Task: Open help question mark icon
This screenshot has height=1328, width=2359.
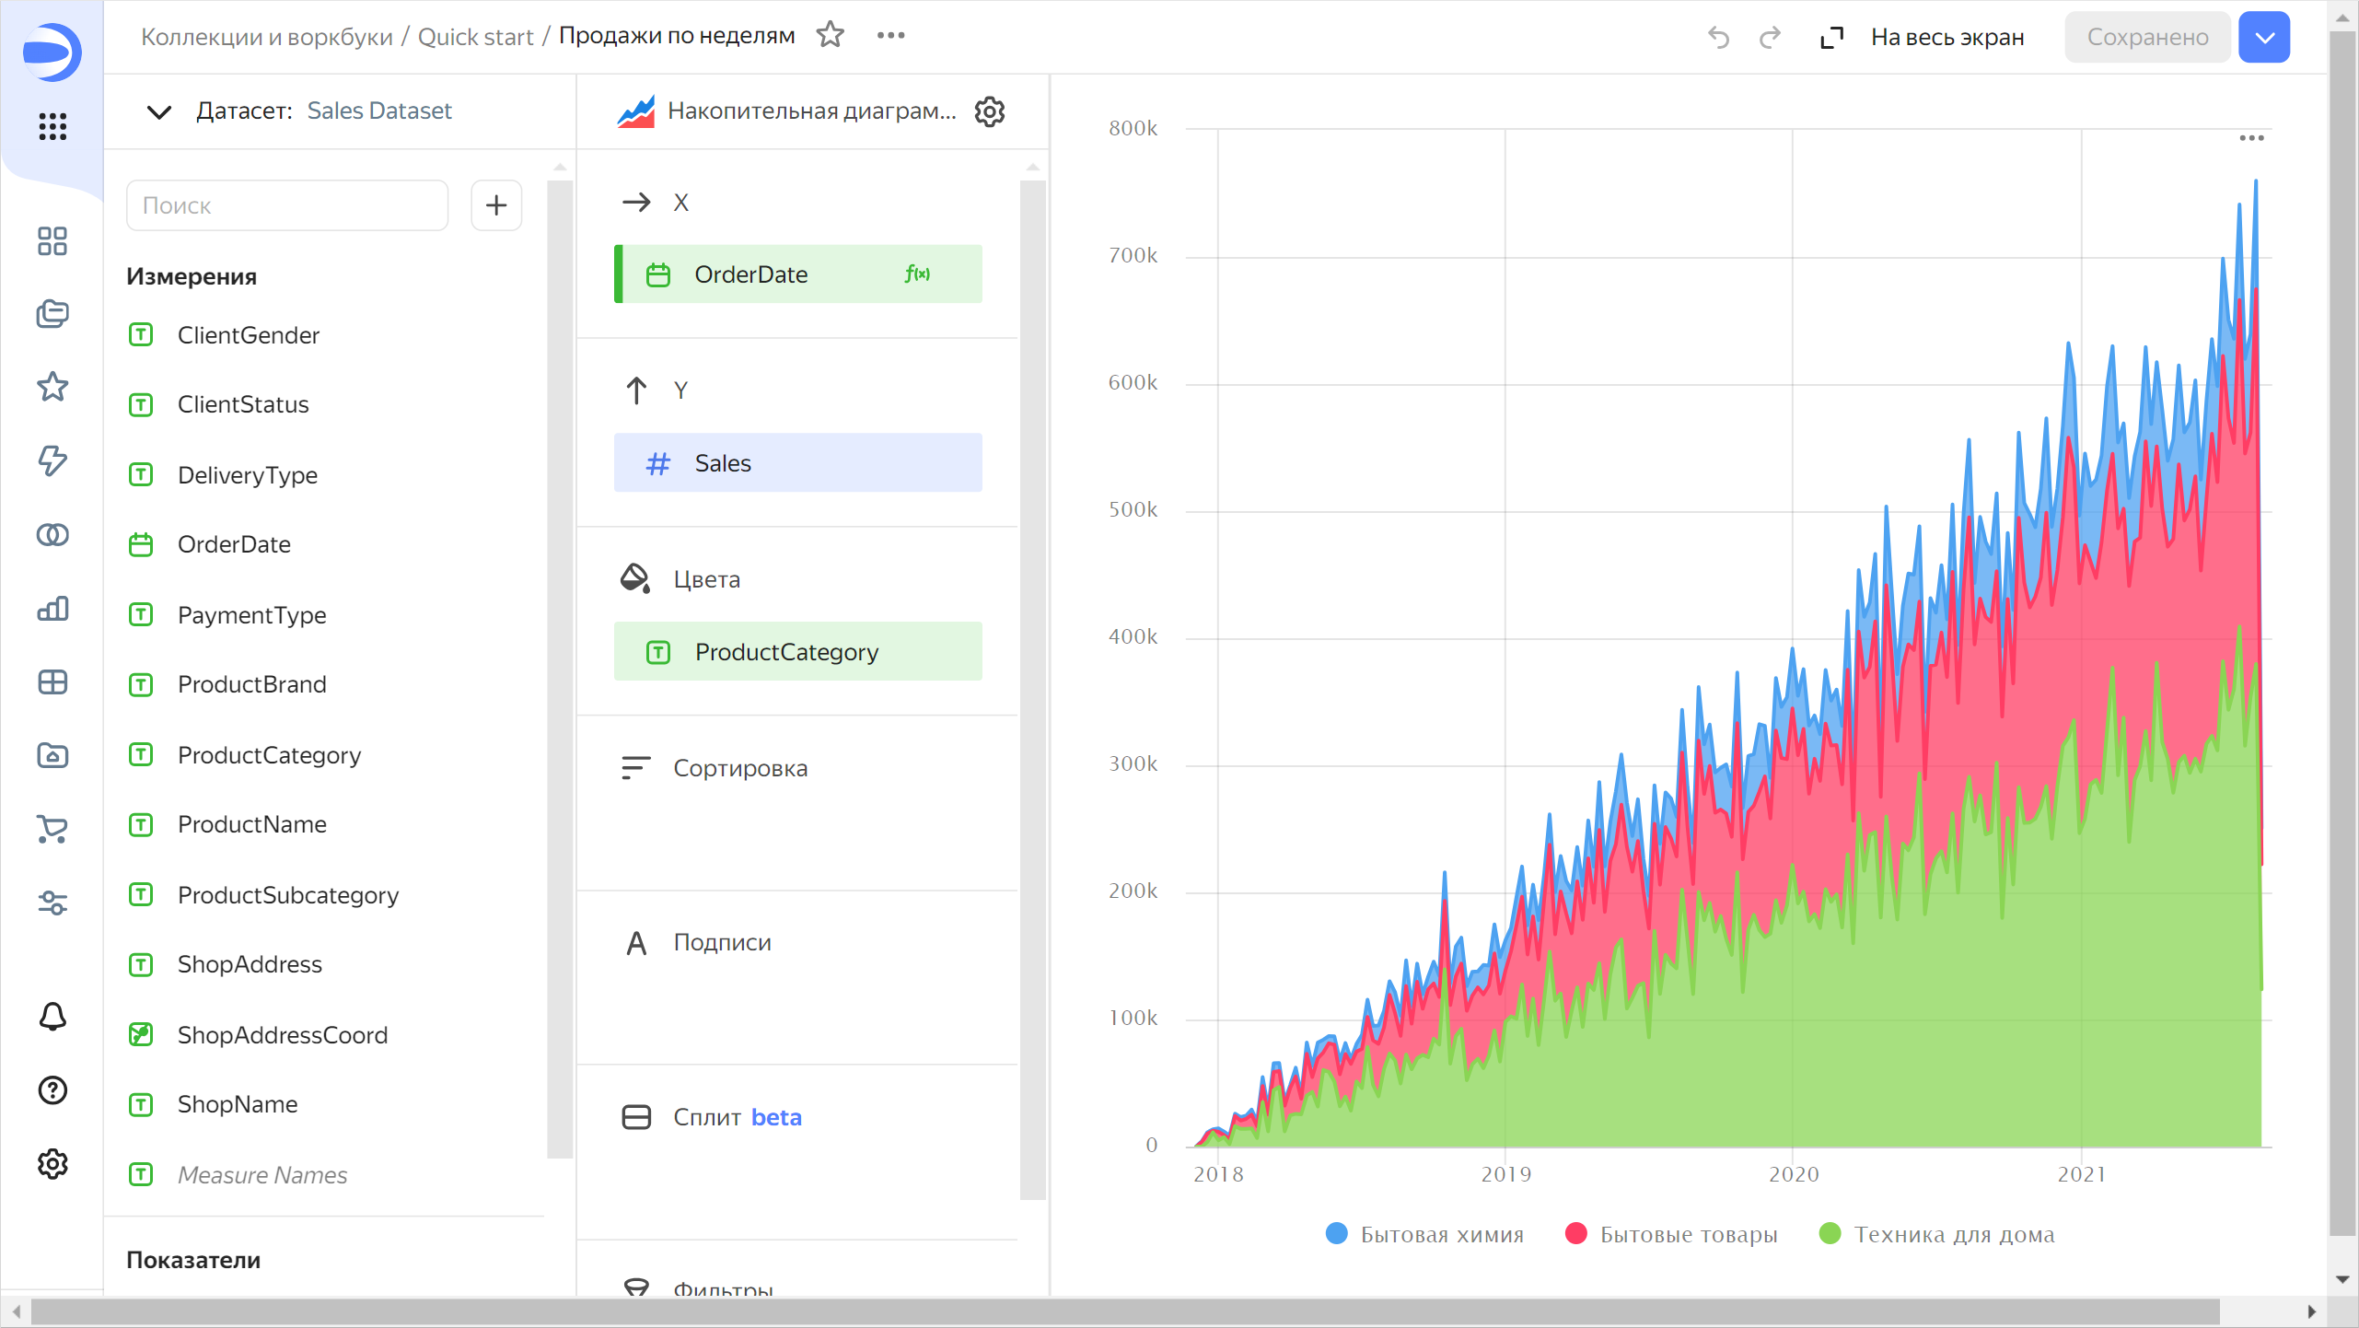Action: click(x=52, y=1090)
